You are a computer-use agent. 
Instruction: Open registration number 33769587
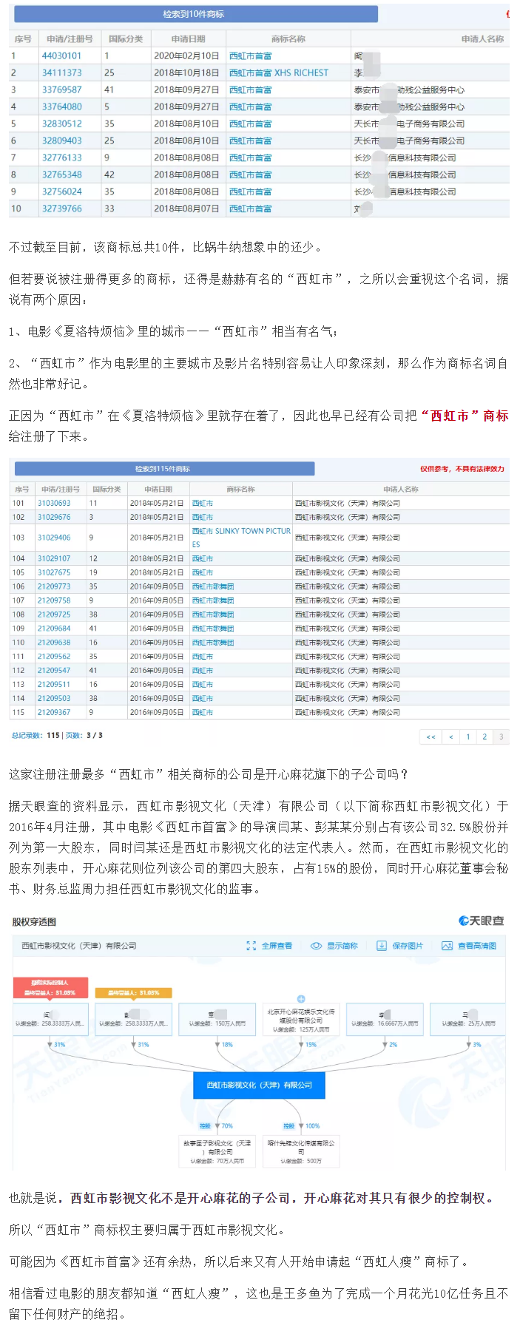point(61,89)
